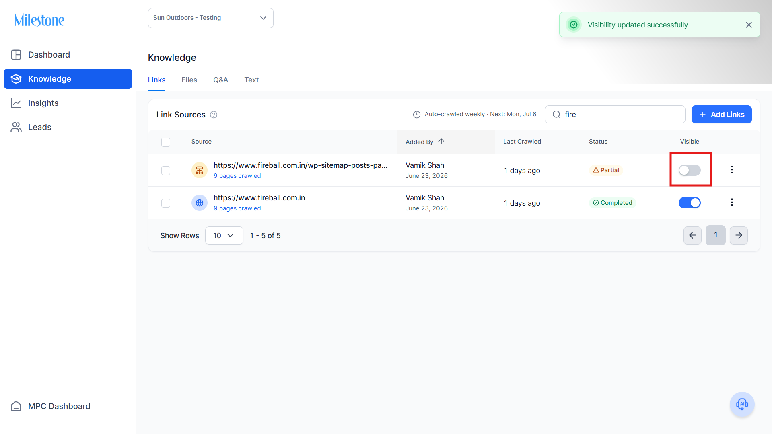Screen dimensions: 772x434
Task: Click the Visible column header
Action: pyautogui.click(x=690, y=142)
